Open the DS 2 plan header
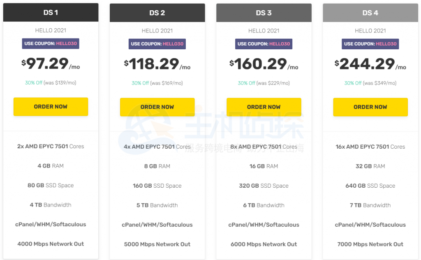This screenshot has height=260, width=421. [157, 12]
